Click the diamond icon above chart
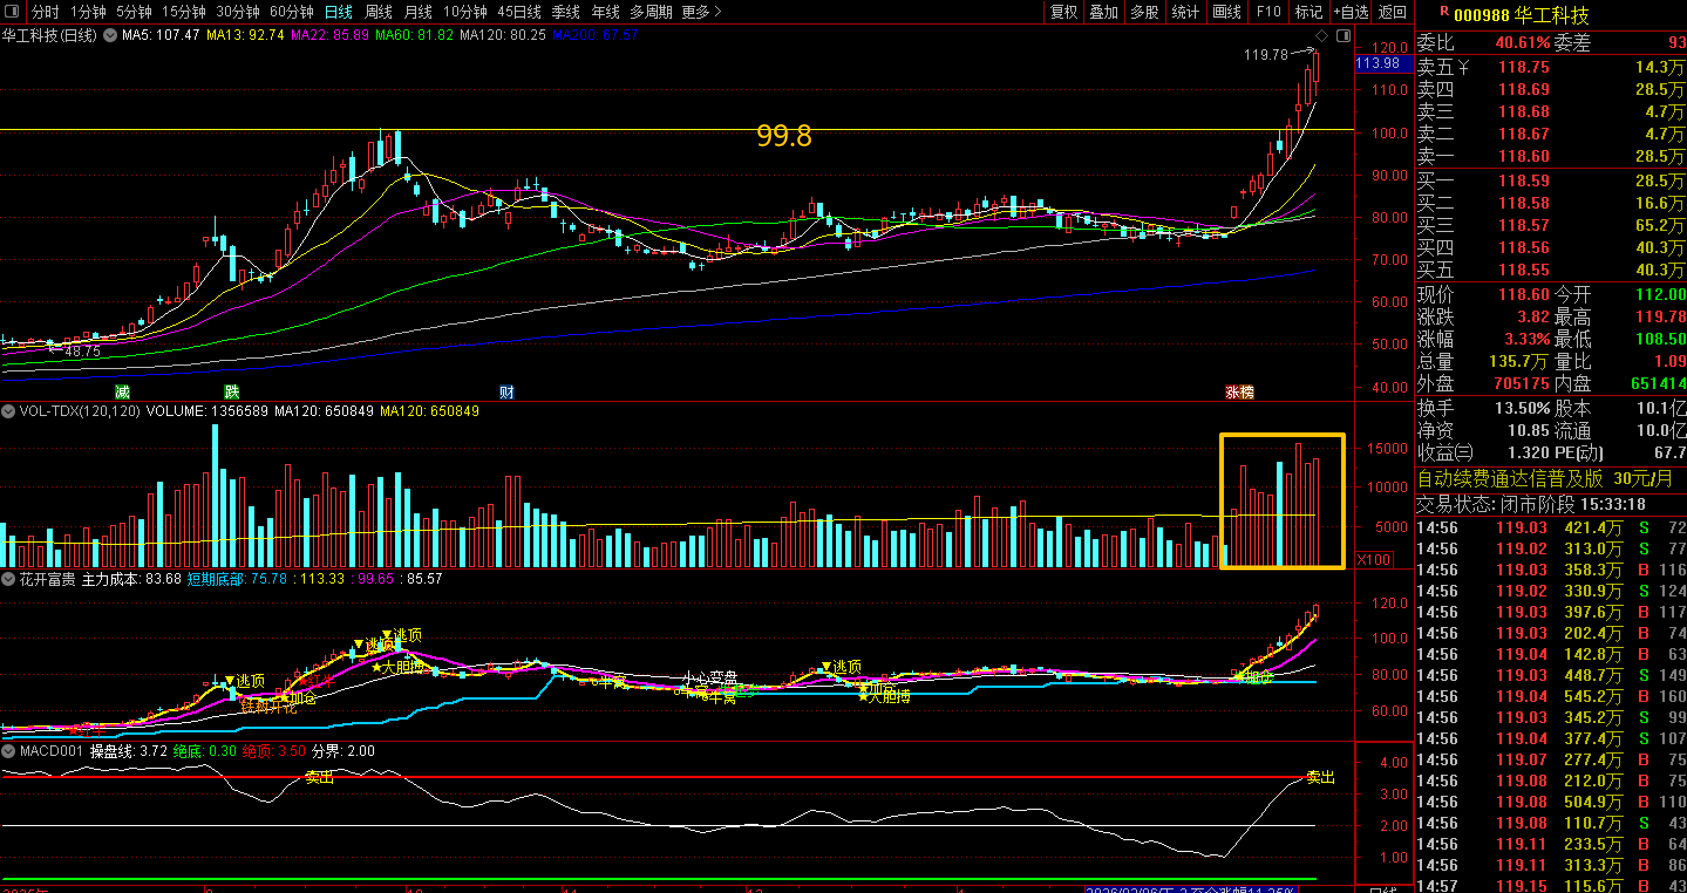This screenshot has width=1687, height=893. point(1322,35)
